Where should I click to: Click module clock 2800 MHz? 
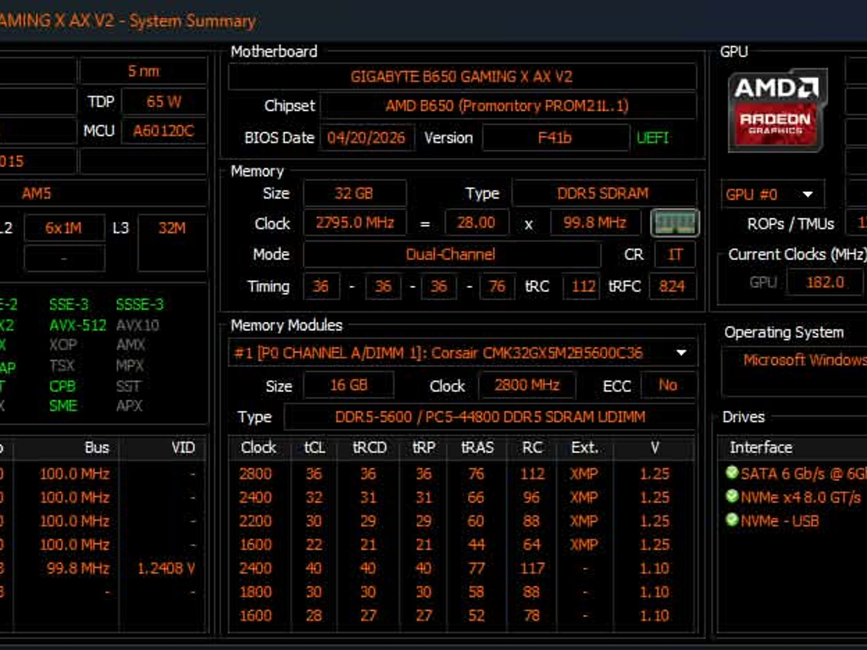527,386
